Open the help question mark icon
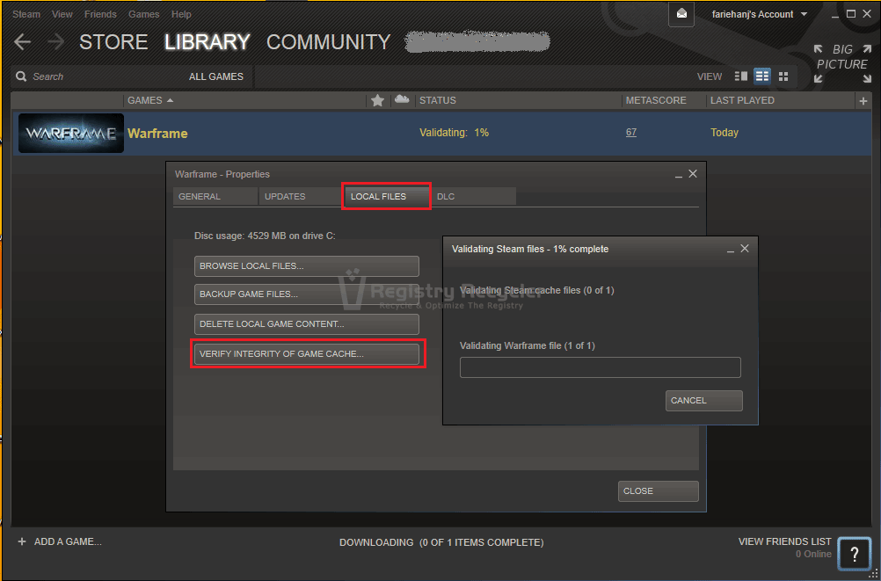 pyautogui.click(x=854, y=554)
